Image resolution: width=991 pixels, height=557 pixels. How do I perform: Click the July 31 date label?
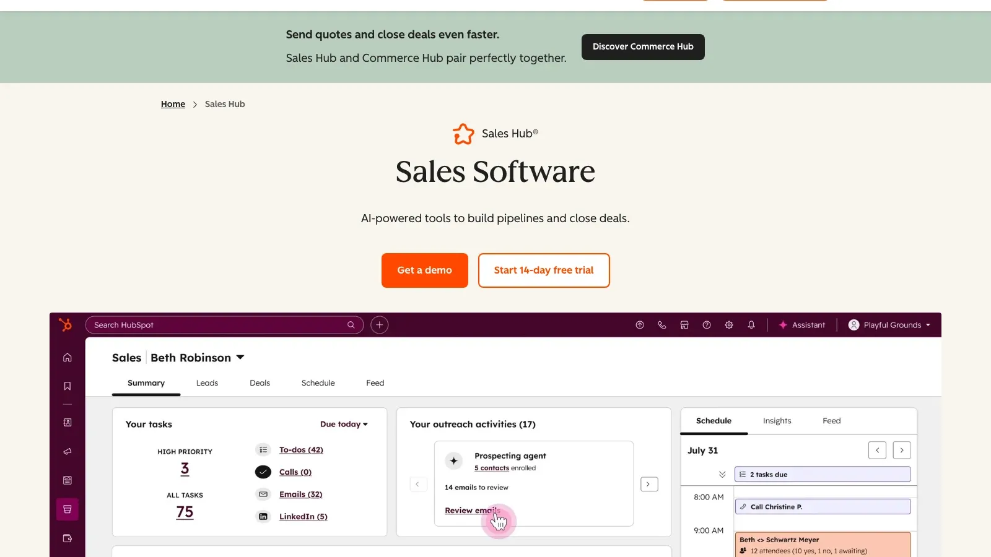pos(702,451)
